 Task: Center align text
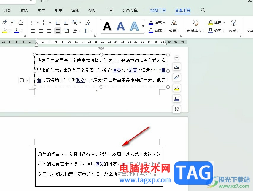coord(41,31)
